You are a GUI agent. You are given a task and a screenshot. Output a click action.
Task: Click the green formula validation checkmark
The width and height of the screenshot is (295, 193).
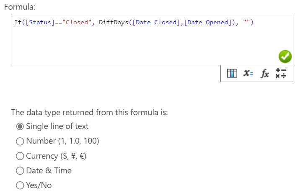285,57
